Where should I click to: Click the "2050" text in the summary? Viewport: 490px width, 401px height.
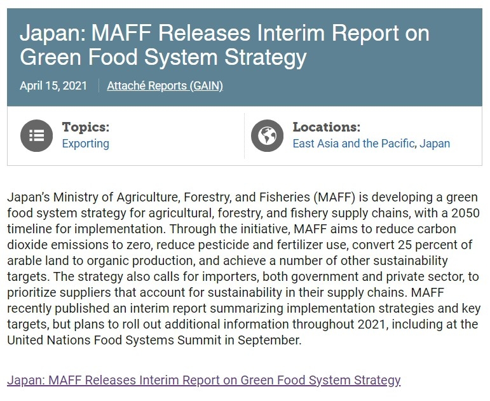click(466, 212)
